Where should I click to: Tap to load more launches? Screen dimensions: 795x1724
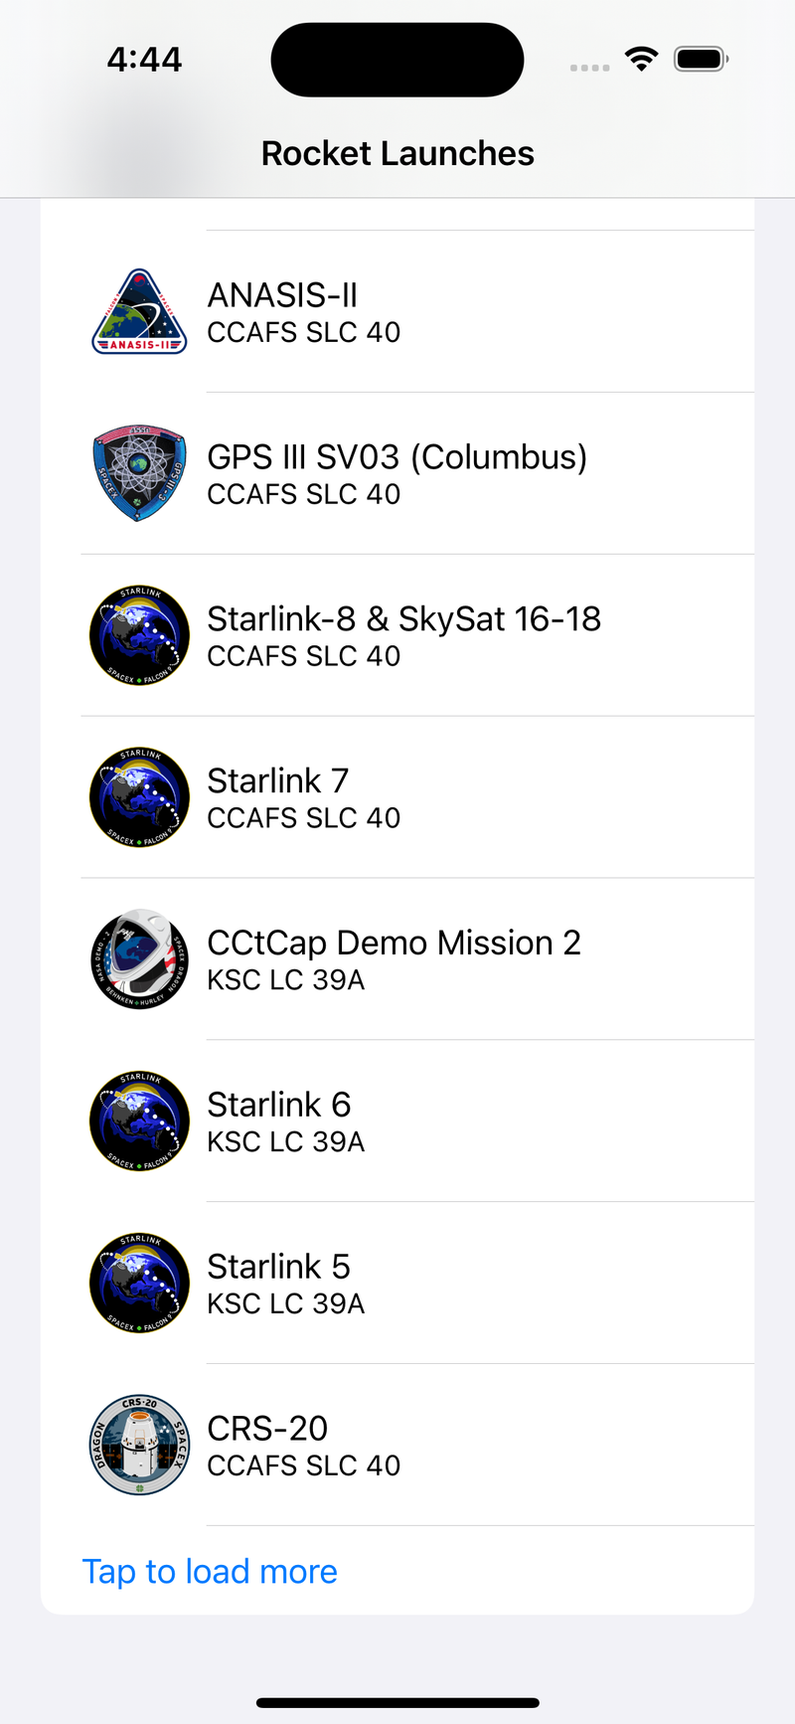[x=210, y=1572]
